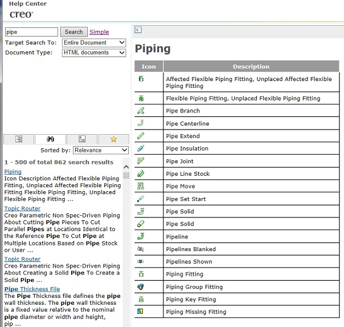Click the Piping Missing Fitting icon
This screenshot has width=344, height=327.
click(141, 312)
